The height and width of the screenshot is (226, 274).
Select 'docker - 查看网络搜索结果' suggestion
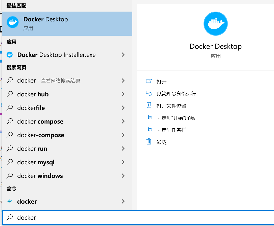point(67,81)
